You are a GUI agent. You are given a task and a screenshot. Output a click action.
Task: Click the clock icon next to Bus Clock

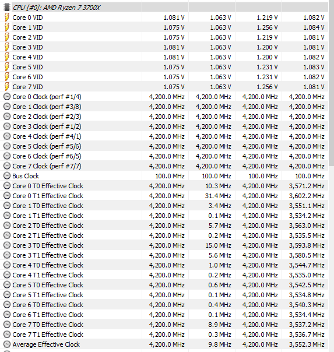(7, 175)
